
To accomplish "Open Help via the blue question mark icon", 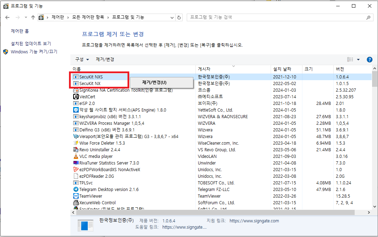I will [369, 59].
